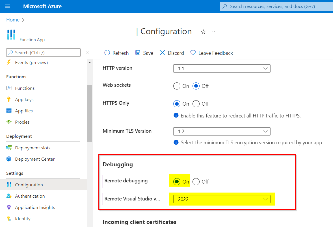Open the HTTP version dropdown
This screenshot has width=333, height=227.
(222, 68)
